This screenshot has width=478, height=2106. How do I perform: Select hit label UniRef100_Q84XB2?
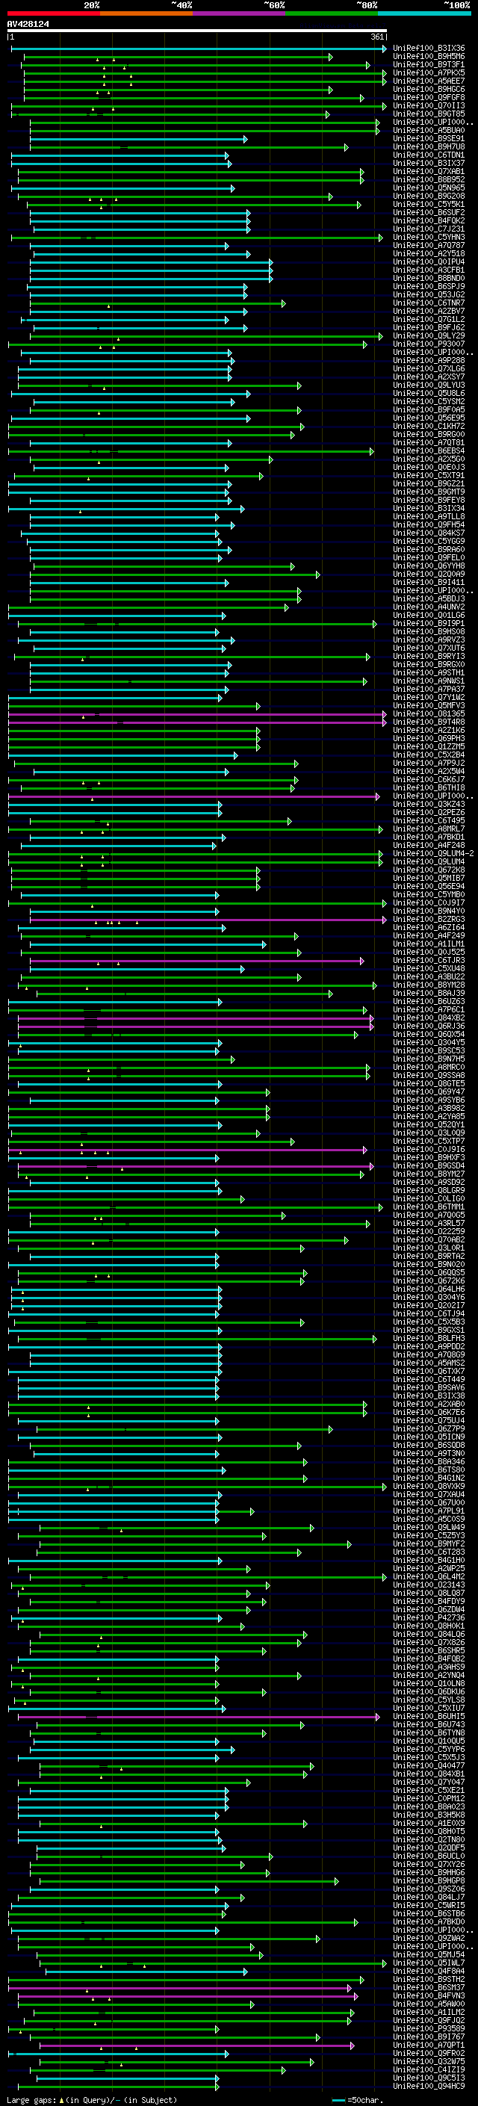point(429,1018)
